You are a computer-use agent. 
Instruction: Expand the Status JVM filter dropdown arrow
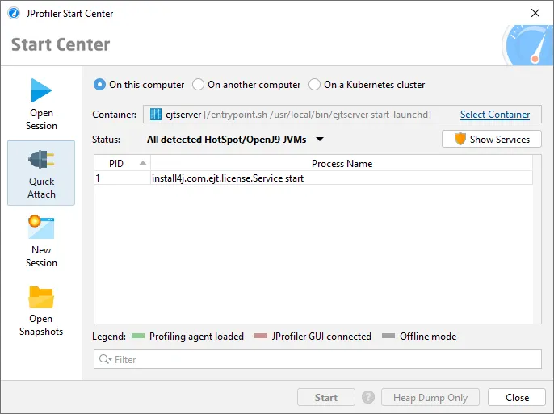click(x=320, y=140)
